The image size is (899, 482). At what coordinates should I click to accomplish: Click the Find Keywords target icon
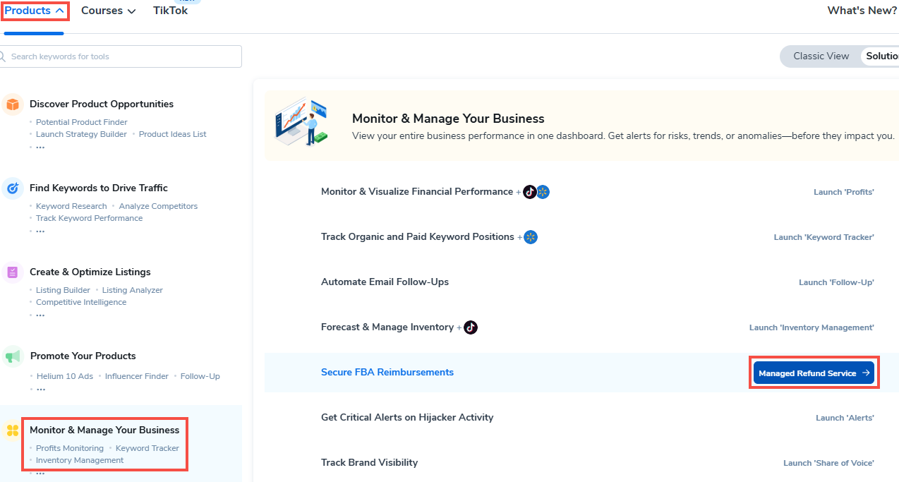12,188
